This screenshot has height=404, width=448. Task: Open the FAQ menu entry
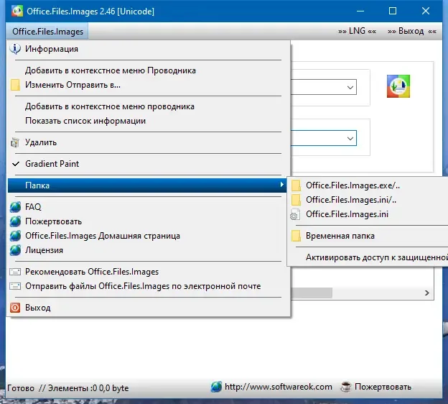click(x=149, y=207)
